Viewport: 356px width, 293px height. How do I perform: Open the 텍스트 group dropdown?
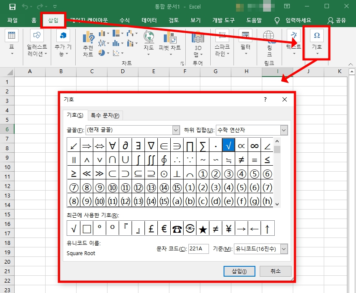pyautogui.click(x=294, y=43)
